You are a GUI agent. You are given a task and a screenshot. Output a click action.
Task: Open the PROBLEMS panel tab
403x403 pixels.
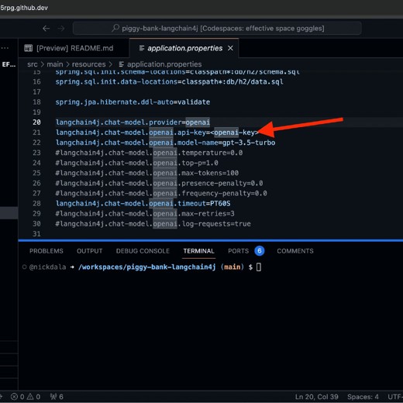46,251
